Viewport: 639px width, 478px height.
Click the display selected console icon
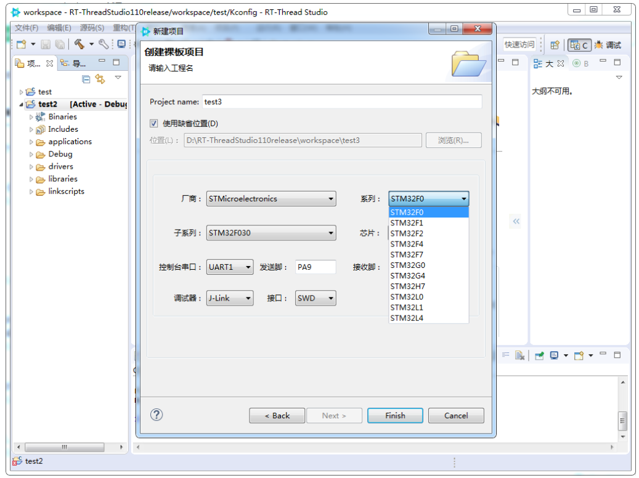coord(554,356)
